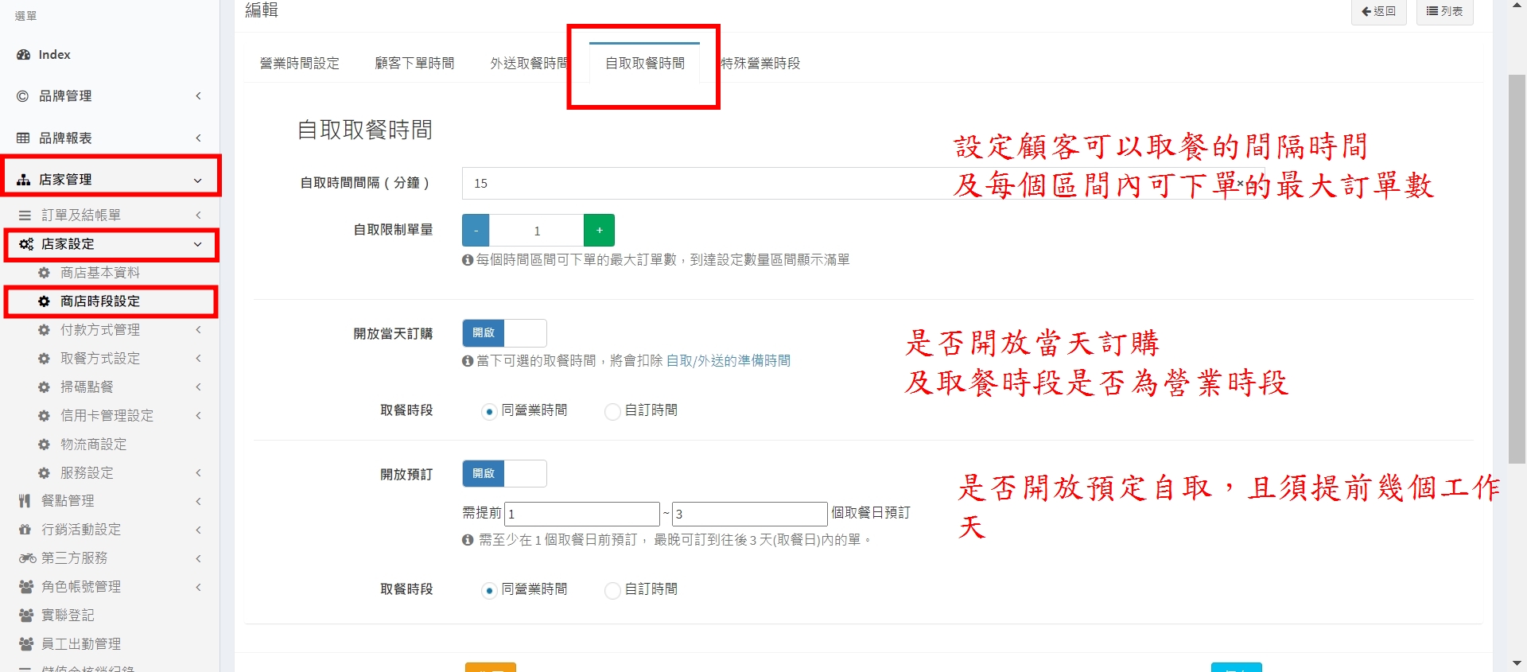Click the Index dashboard icon in sidebar

click(x=24, y=55)
